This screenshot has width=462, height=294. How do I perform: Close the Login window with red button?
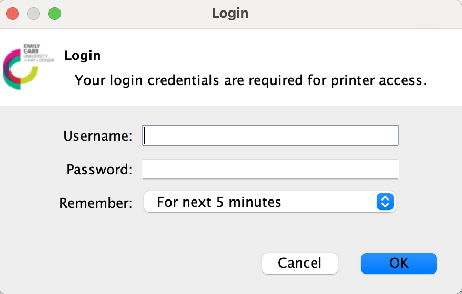pos(13,14)
